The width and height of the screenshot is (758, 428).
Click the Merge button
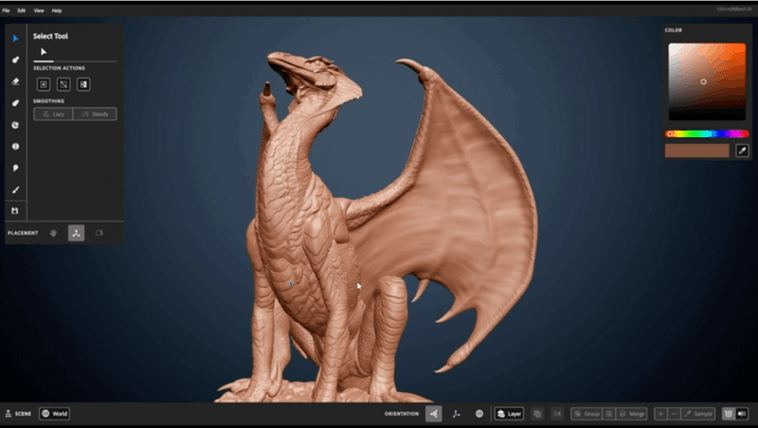pyautogui.click(x=632, y=414)
